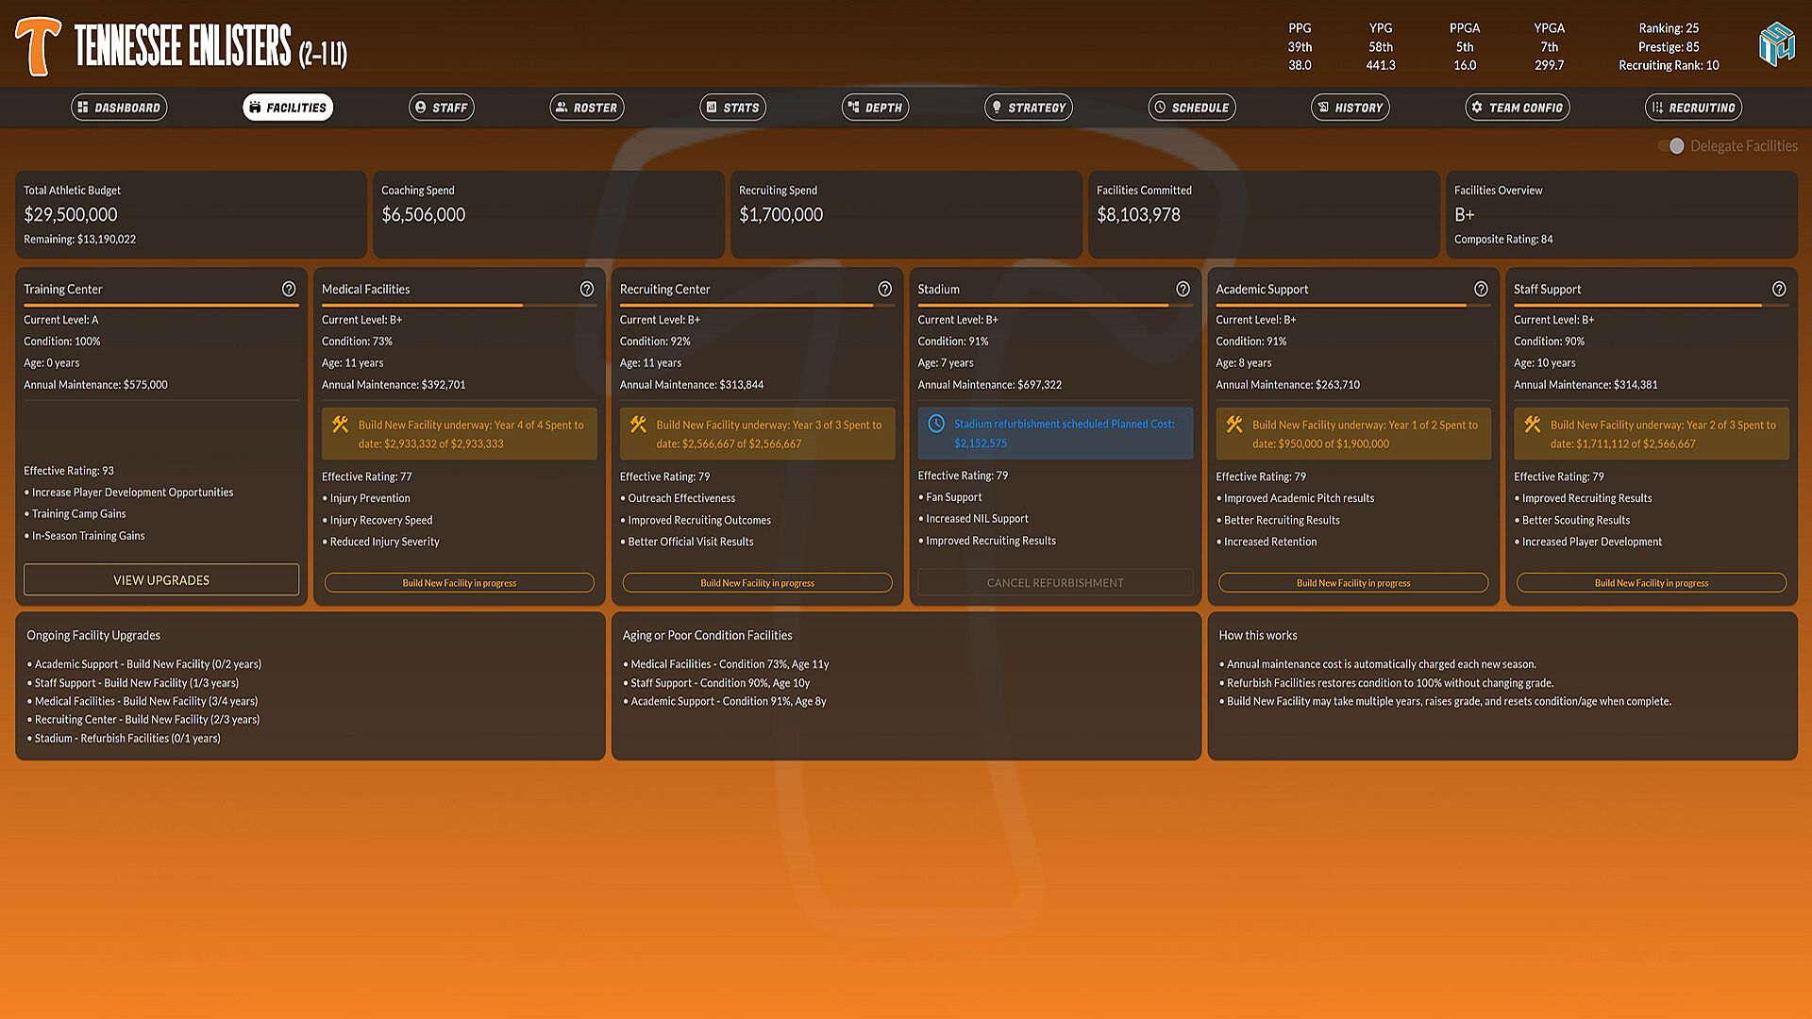Click the Tennessee T team logo

[38, 45]
